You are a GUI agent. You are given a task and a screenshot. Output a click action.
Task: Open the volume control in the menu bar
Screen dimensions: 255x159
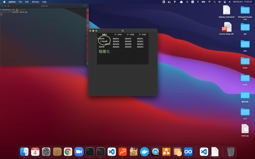pos(220,2)
